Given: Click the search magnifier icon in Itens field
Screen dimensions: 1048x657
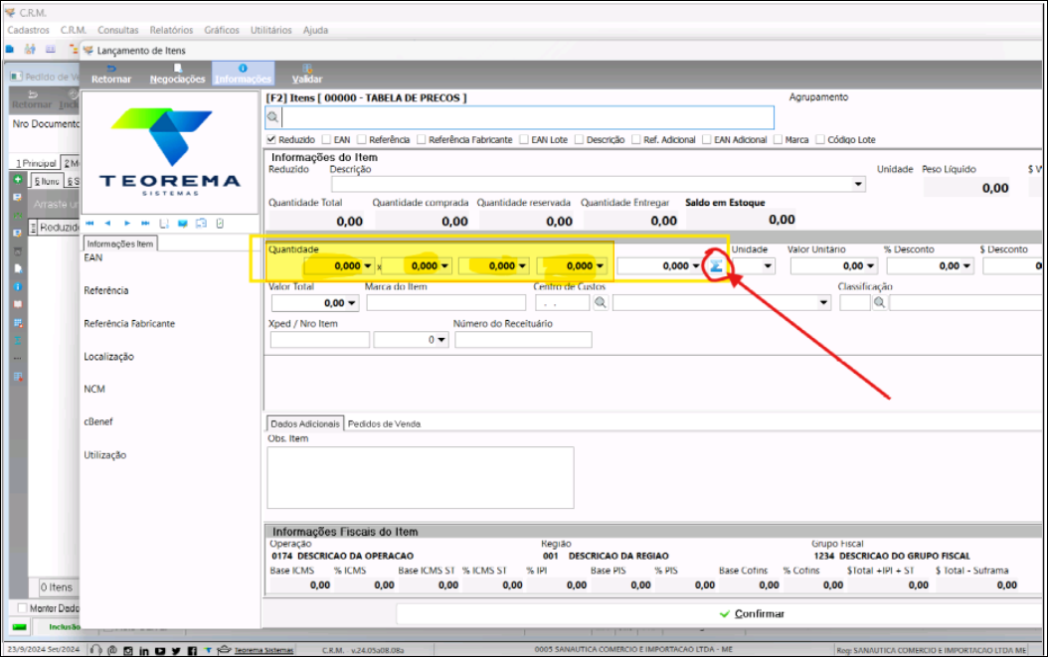Looking at the screenshot, I should pyautogui.click(x=272, y=117).
